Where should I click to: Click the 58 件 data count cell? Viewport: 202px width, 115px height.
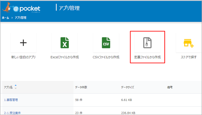(79, 100)
